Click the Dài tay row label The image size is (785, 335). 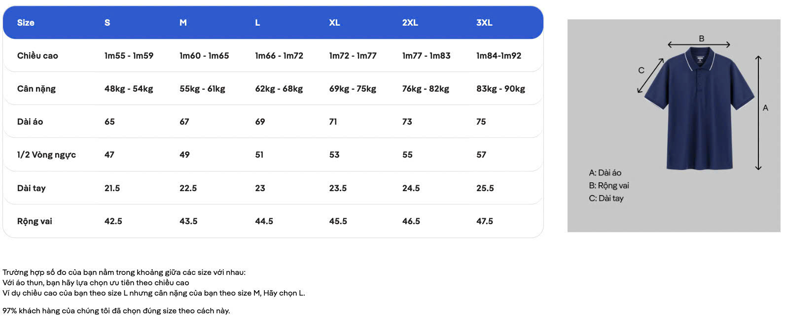31,188
